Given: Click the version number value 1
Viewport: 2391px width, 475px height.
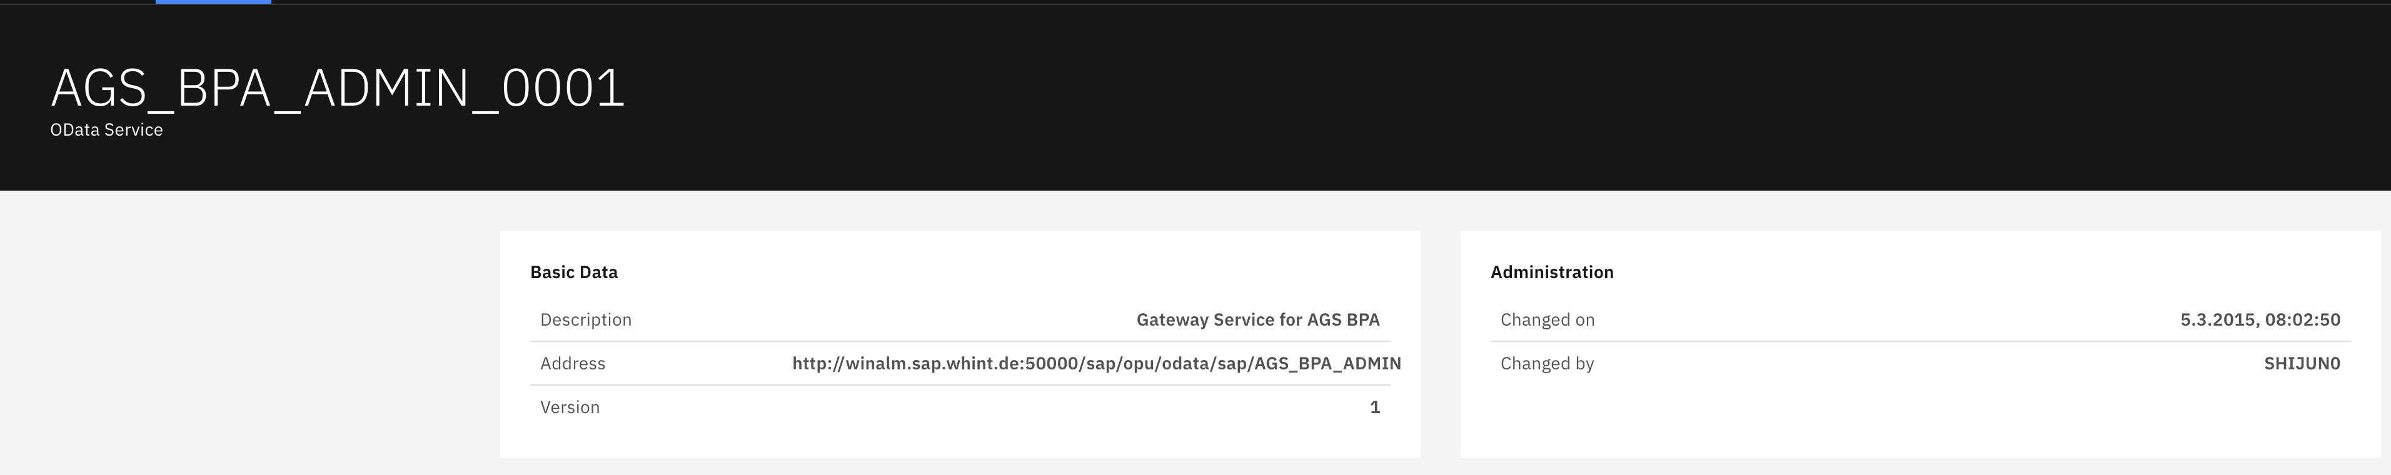Looking at the screenshot, I should (1375, 407).
